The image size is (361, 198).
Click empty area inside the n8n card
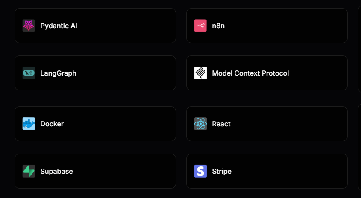click(x=285, y=26)
